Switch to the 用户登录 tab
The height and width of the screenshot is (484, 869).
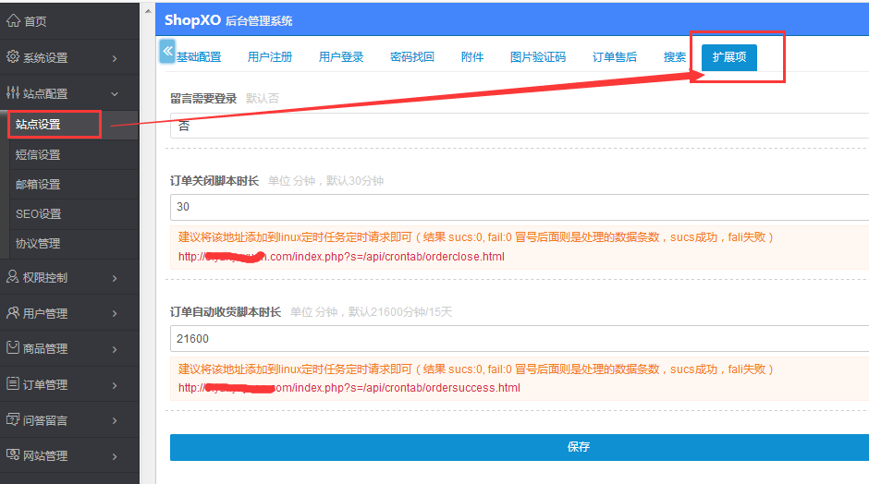pyautogui.click(x=341, y=57)
